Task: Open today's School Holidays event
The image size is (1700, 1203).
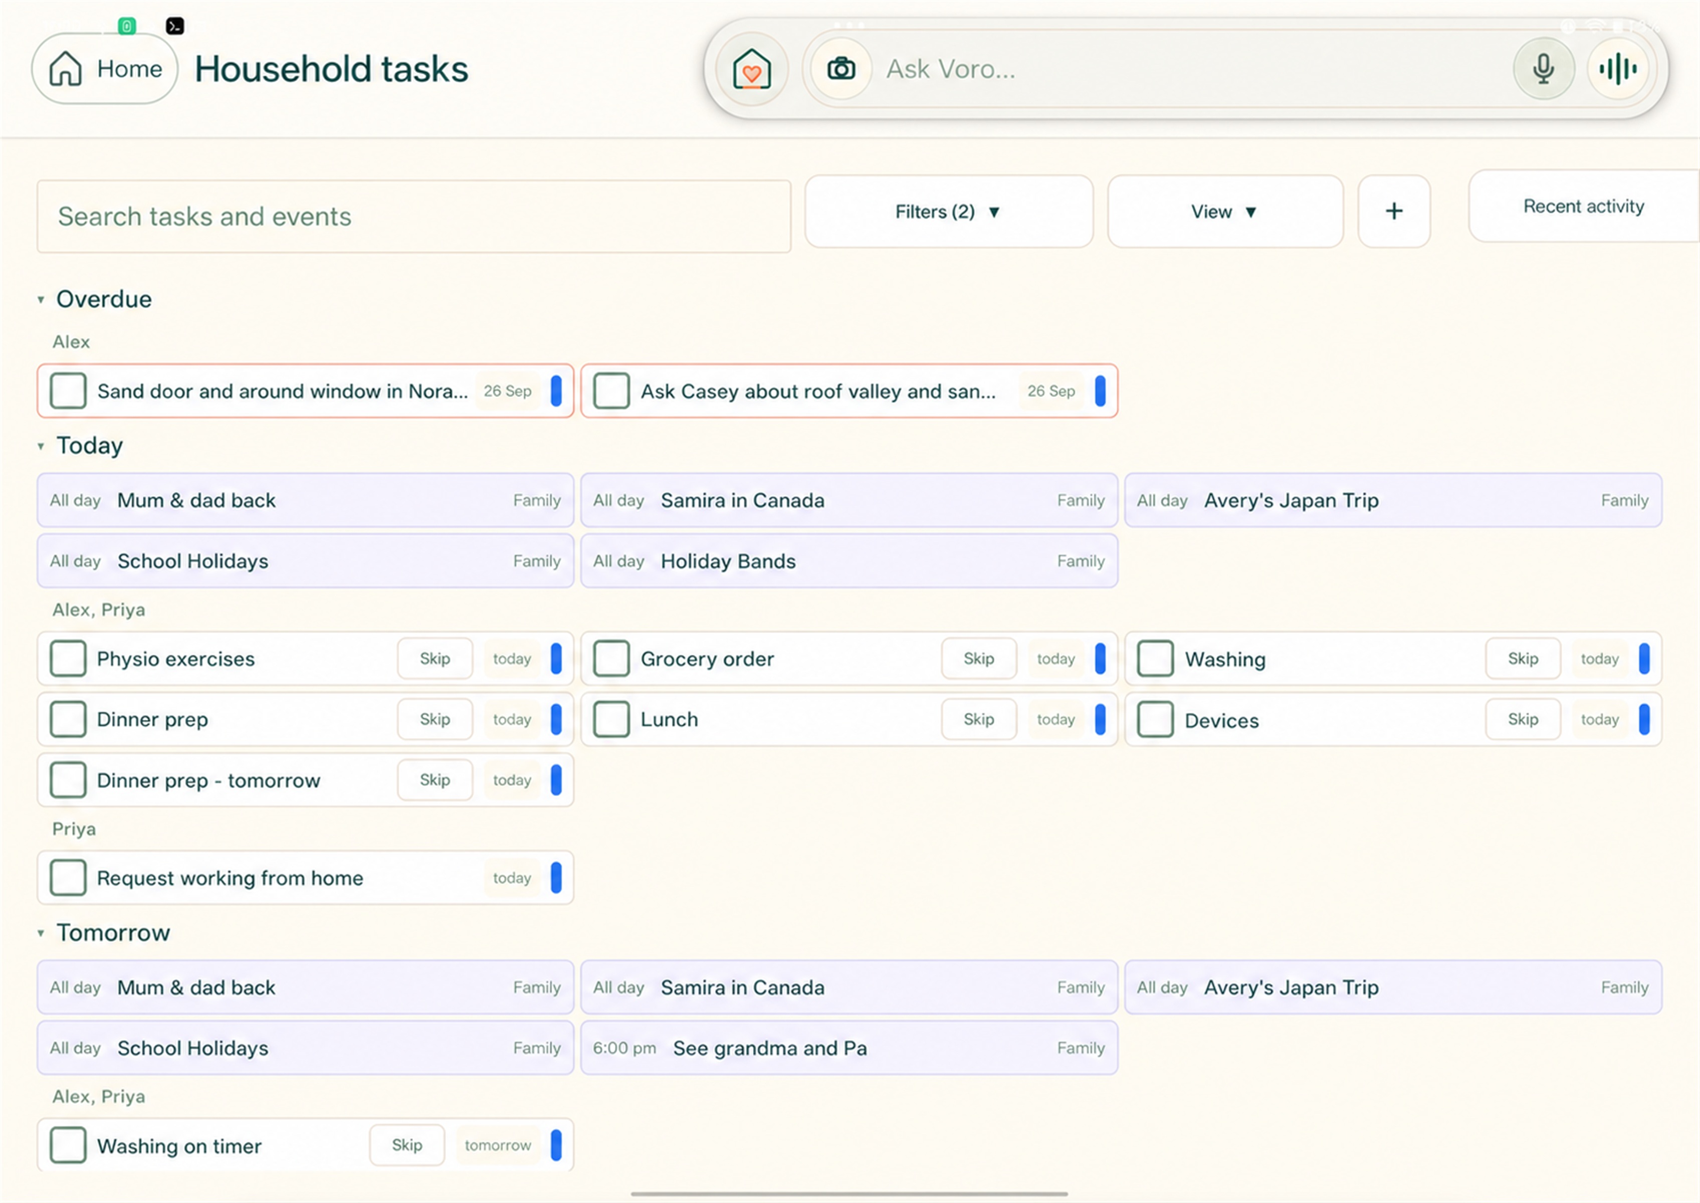Action: [305, 561]
